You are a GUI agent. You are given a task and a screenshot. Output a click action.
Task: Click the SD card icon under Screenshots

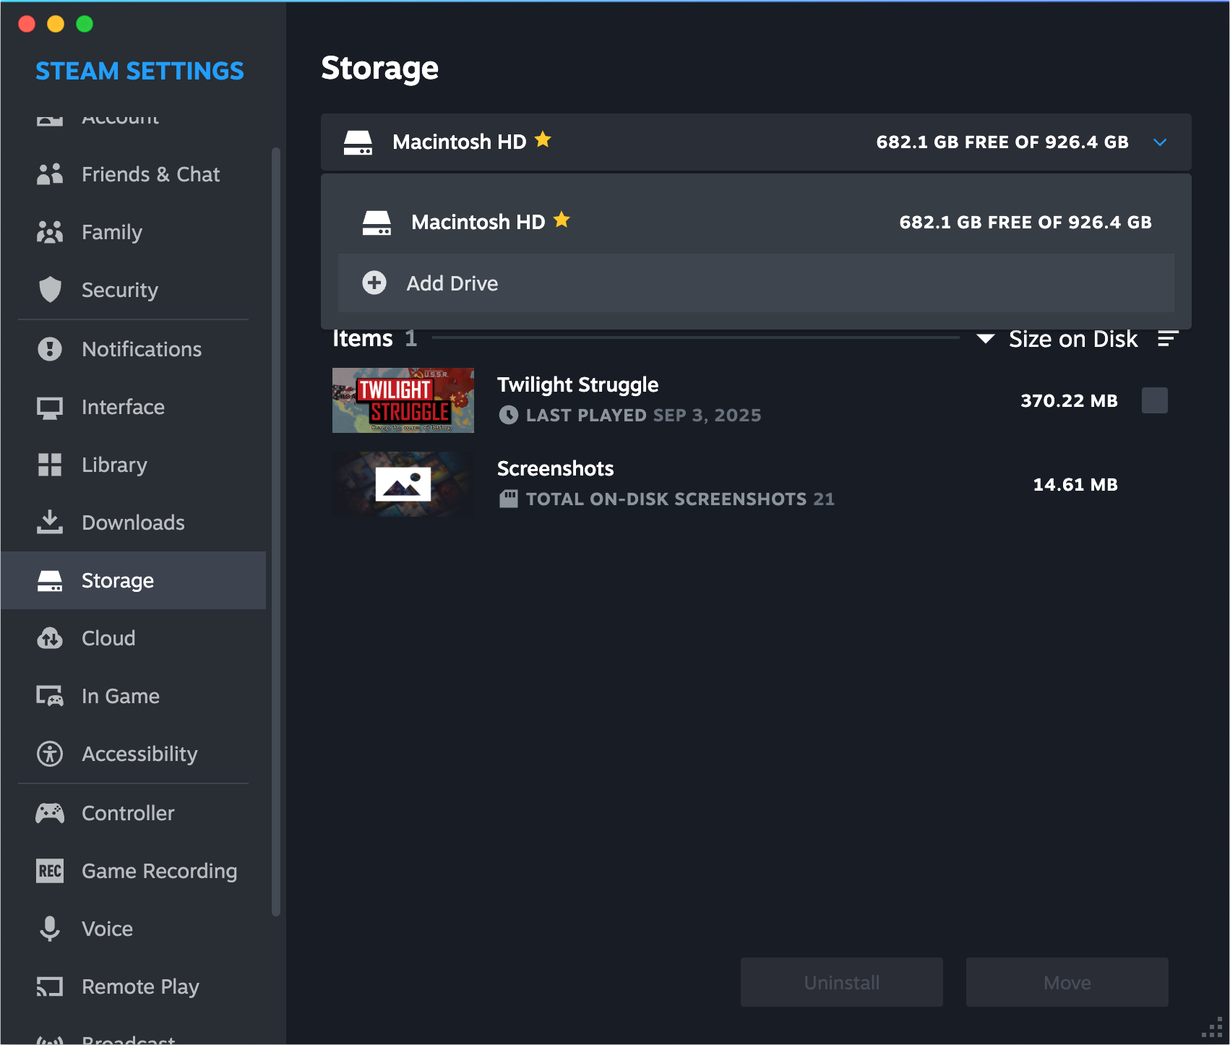[x=509, y=499]
